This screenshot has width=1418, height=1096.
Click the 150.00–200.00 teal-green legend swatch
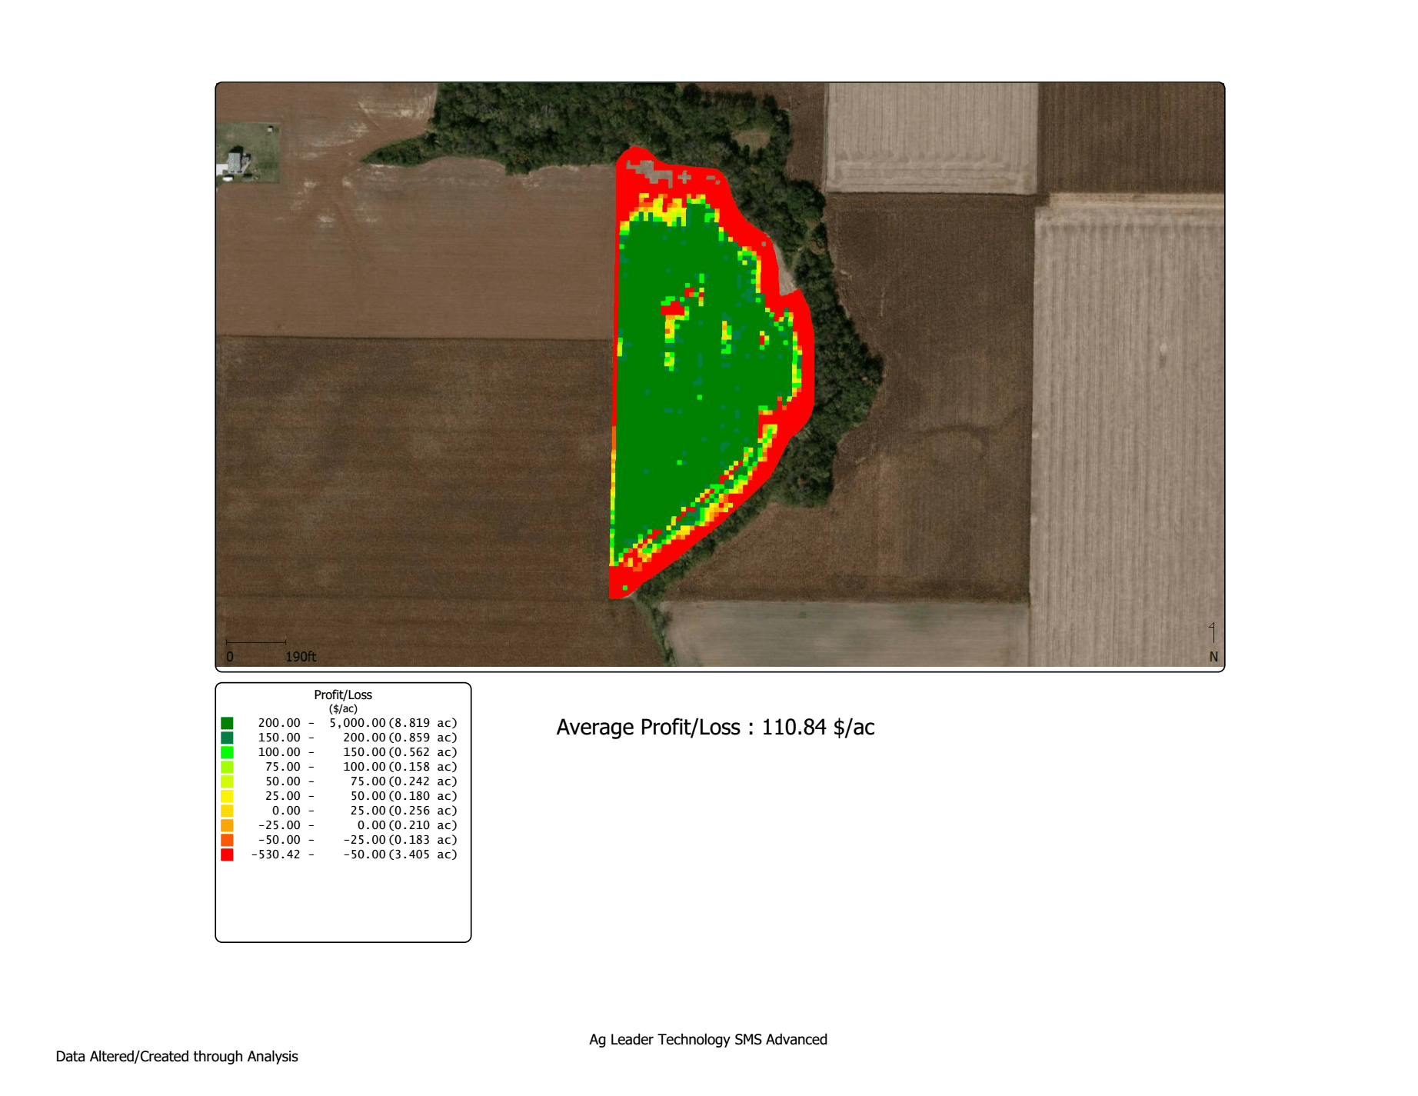coord(227,738)
